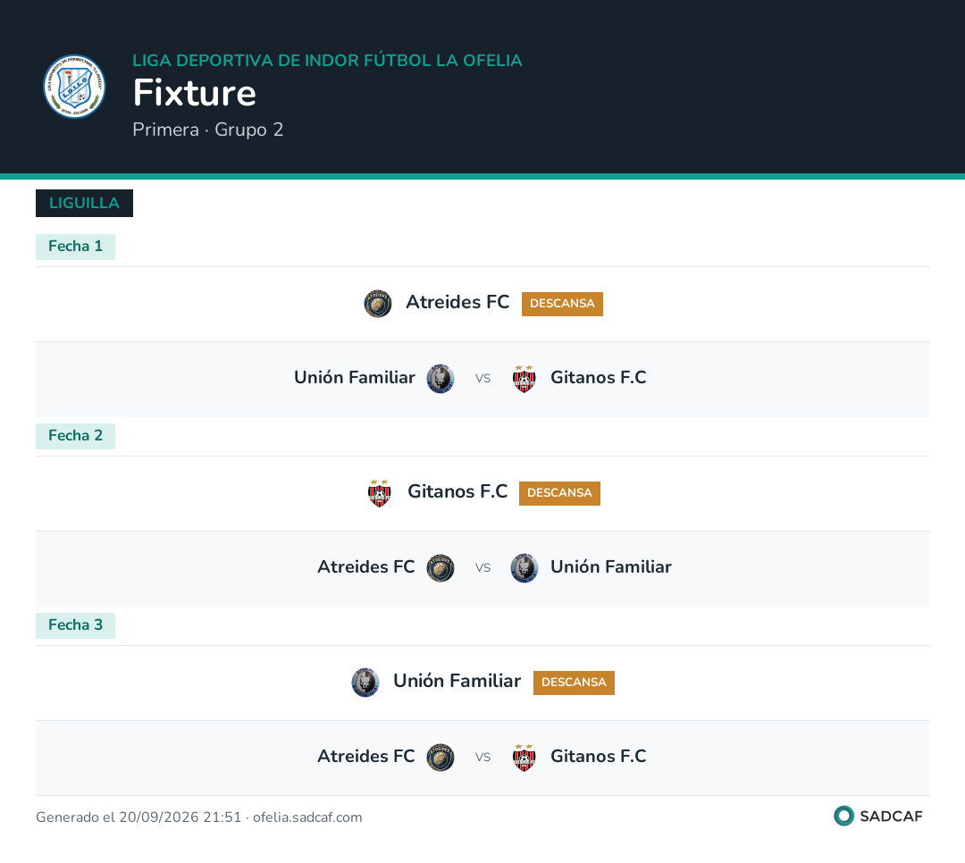The width and height of the screenshot is (965, 863).
Task: Click Unión Familiar crest in Fecha 1 match
Action: coord(441,379)
